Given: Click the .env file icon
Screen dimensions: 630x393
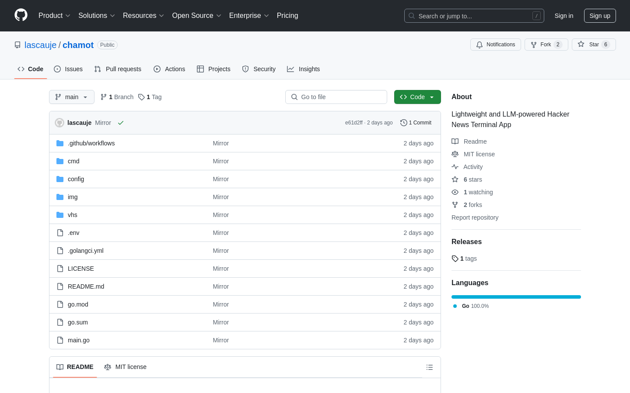Looking at the screenshot, I should pos(60,233).
